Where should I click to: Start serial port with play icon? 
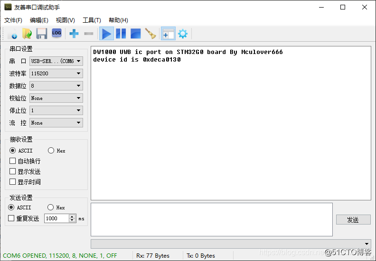(x=106, y=34)
